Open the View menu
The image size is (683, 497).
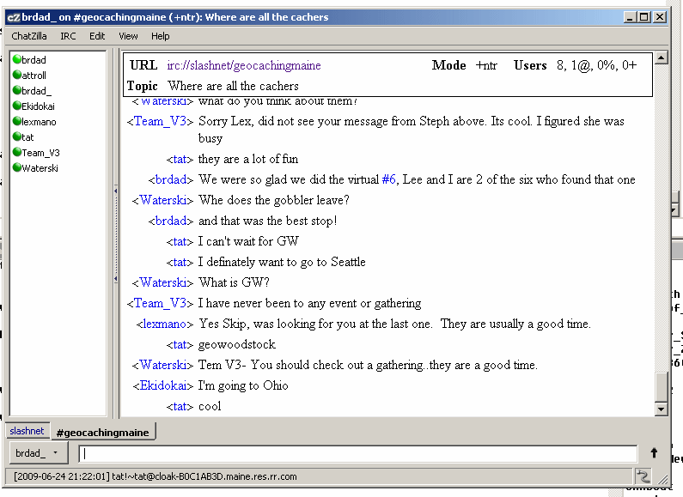(128, 36)
